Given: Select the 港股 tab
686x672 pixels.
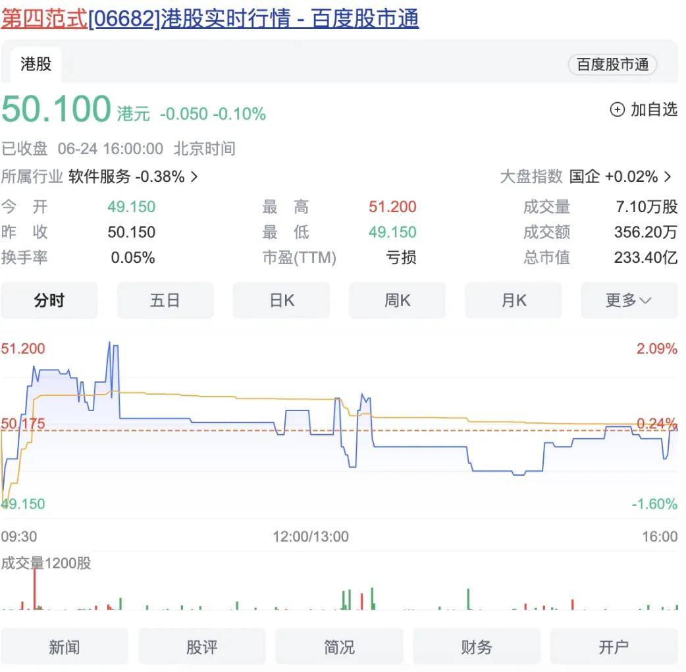Looking at the screenshot, I should 36,65.
